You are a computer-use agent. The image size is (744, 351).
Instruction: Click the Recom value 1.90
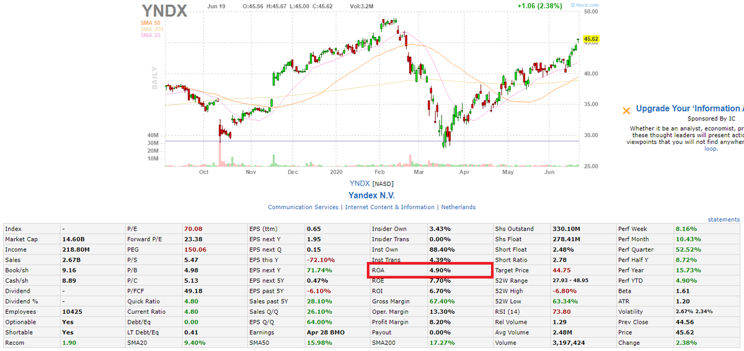69,343
